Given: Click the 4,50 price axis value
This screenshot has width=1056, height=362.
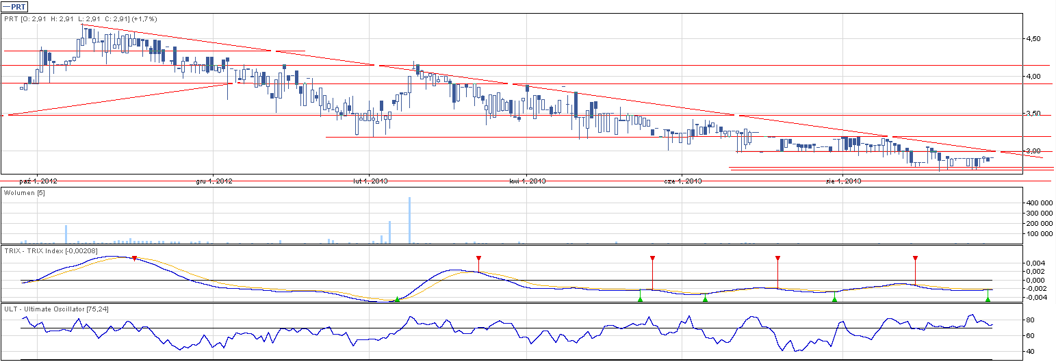Looking at the screenshot, I should (1033, 39).
